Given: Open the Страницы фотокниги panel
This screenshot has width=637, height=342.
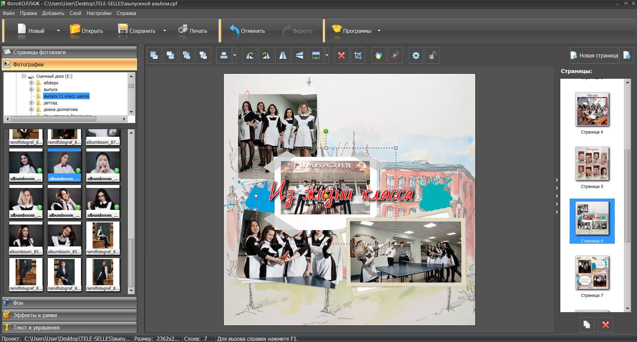Looking at the screenshot, I should pos(69,52).
